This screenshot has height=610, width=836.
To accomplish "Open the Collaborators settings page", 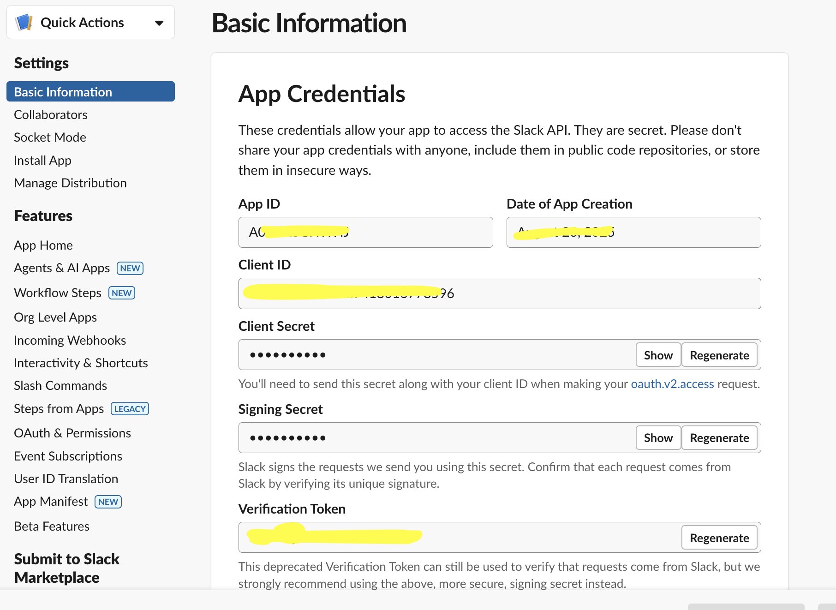I will [51, 114].
